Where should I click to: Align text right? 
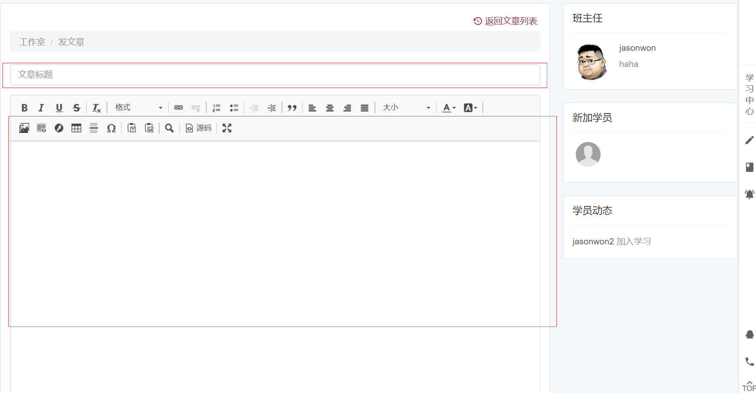(x=347, y=108)
